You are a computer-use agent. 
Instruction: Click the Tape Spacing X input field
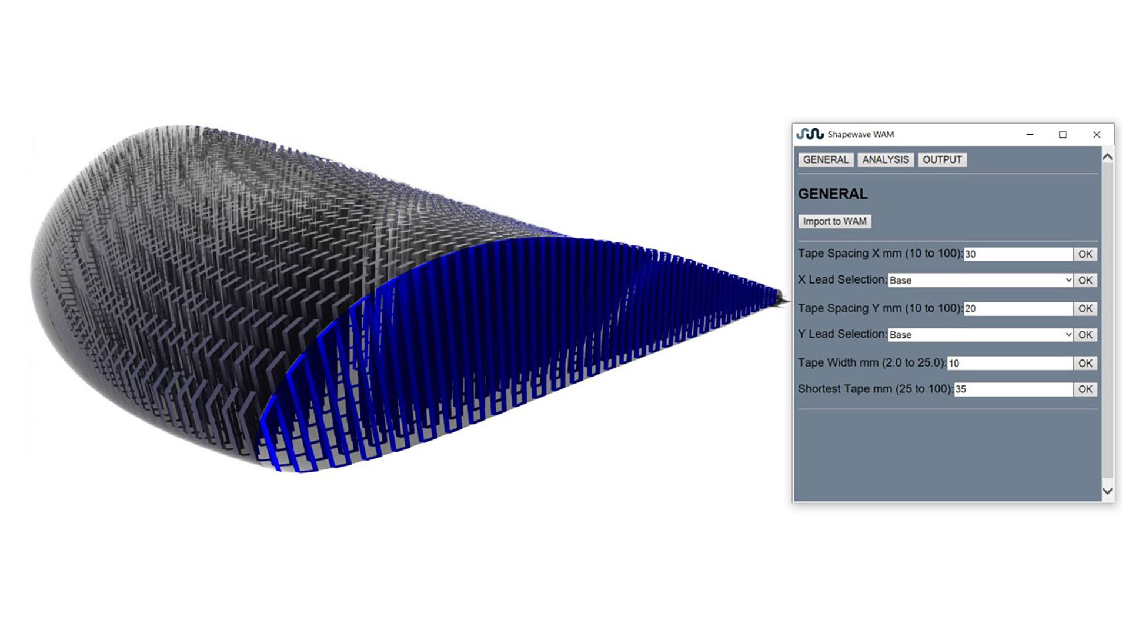(x=1018, y=254)
